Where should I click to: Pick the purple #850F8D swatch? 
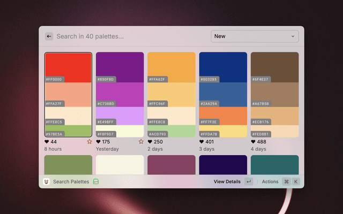[x=120, y=67]
